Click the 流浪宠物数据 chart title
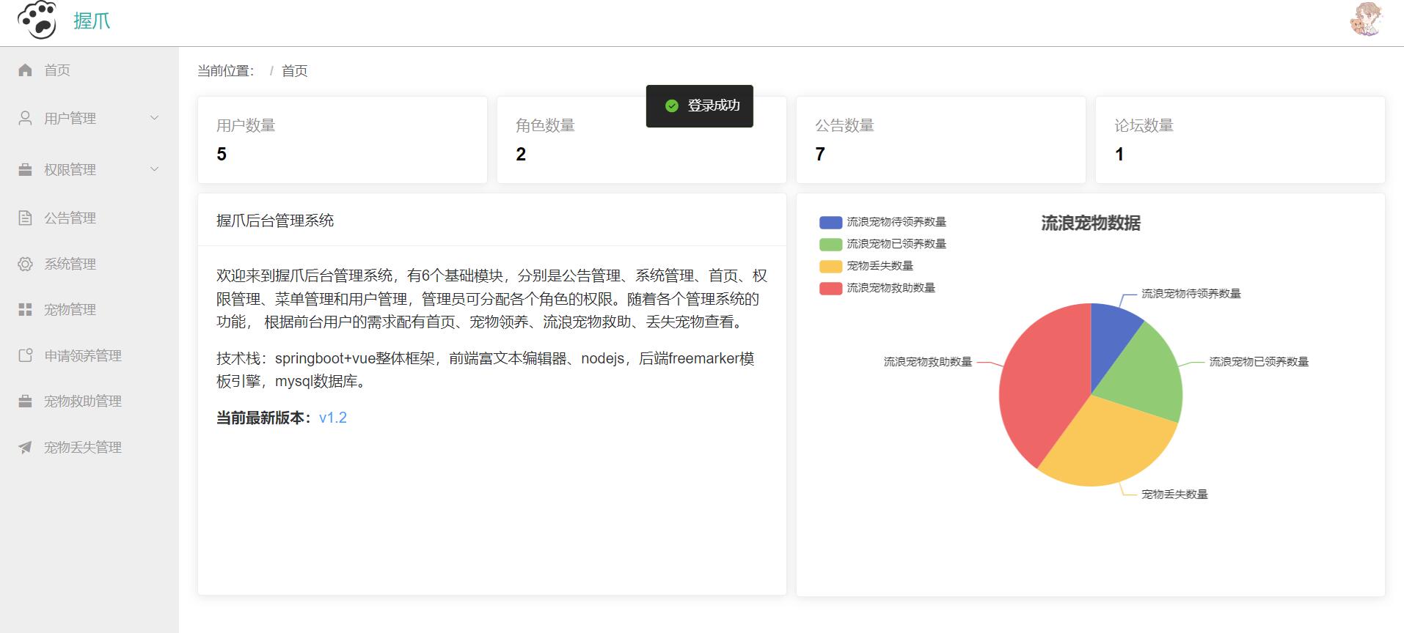1404x633 pixels. tap(1091, 223)
